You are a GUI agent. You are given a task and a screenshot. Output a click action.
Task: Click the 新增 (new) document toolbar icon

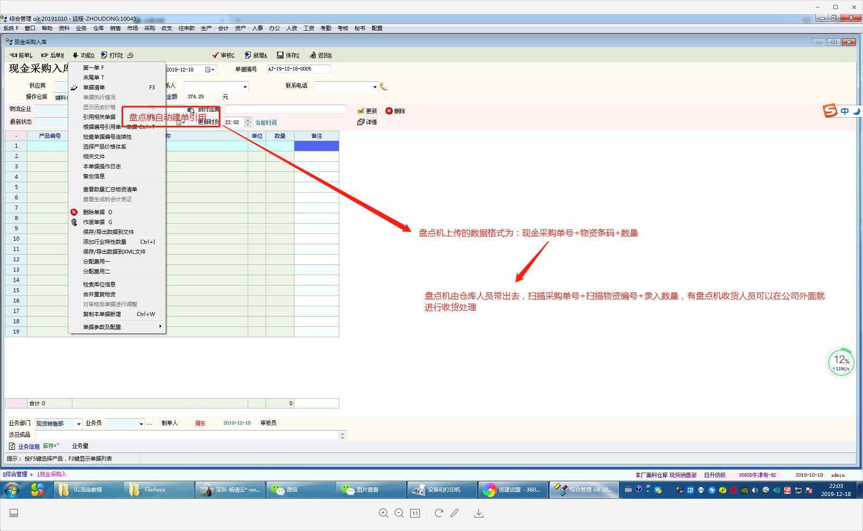coord(248,55)
